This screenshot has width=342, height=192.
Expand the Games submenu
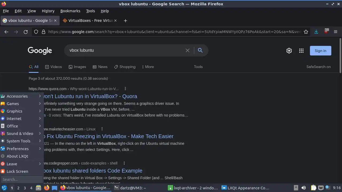coord(21,104)
